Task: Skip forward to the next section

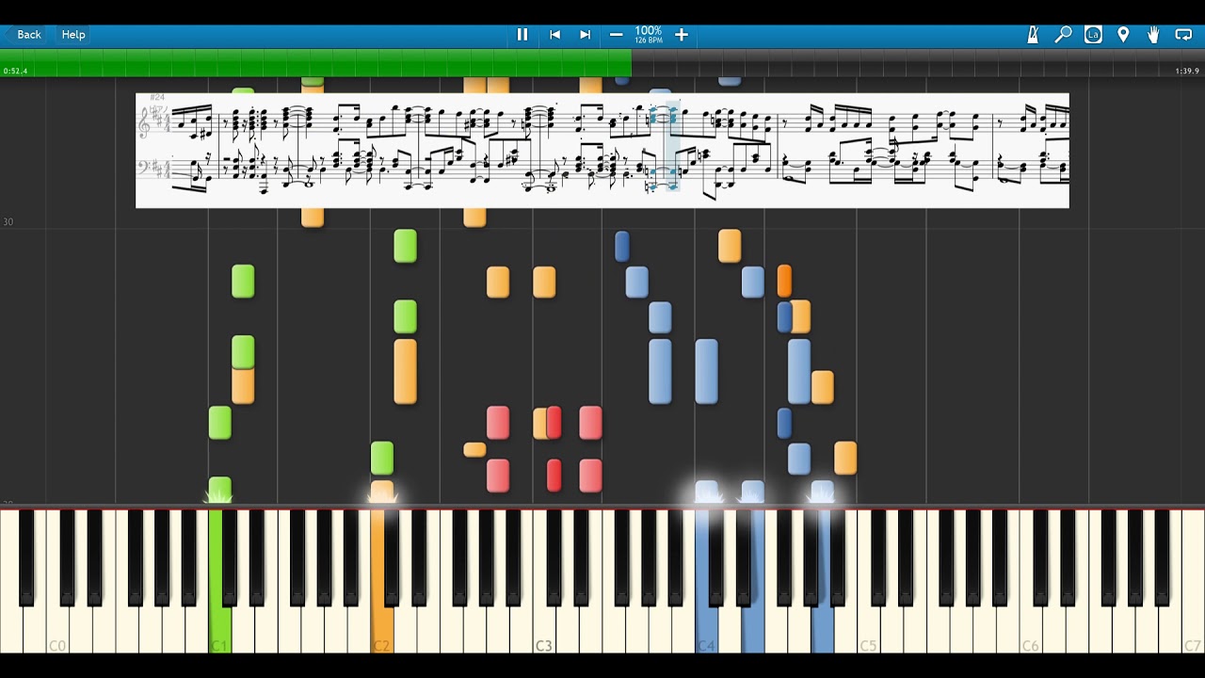Action: 585,35
